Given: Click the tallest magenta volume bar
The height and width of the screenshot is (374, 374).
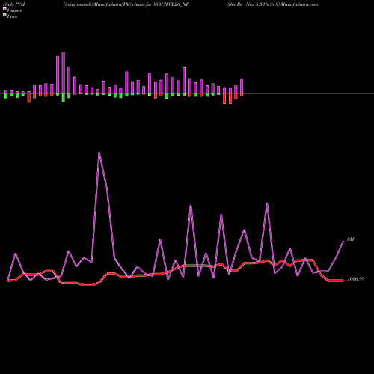Looking at the screenshot, I should point(64,73).
